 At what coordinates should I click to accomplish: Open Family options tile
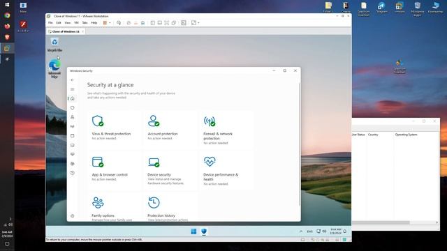pos(115,208)
